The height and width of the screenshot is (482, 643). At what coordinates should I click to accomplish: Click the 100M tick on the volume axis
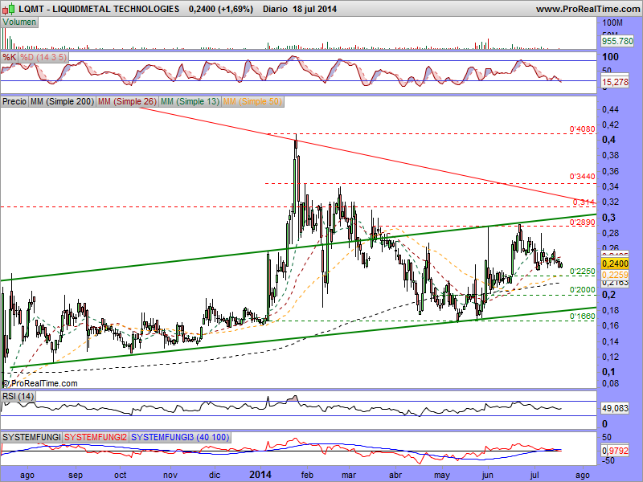612,22
